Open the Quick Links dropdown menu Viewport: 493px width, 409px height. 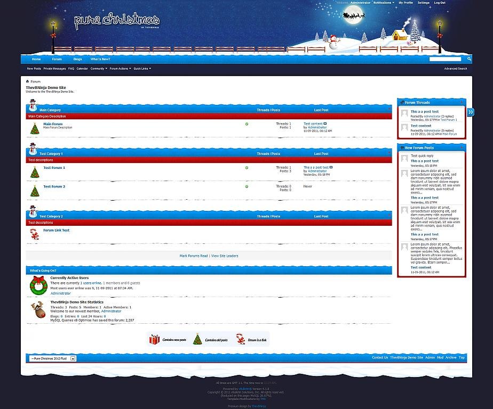(x=142, y=68)
